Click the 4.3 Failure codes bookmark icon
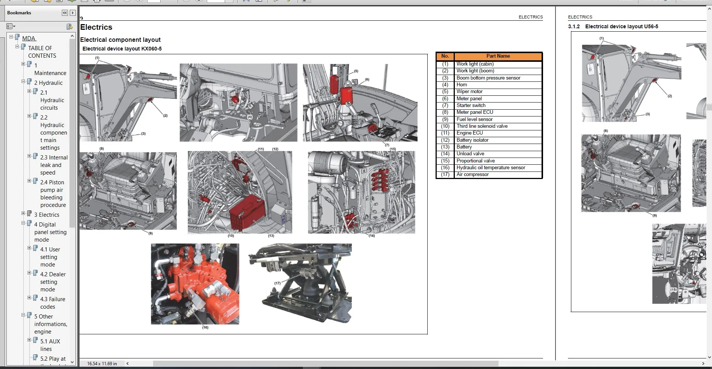This screenshot has height=369, width=712. coord(35,298)
